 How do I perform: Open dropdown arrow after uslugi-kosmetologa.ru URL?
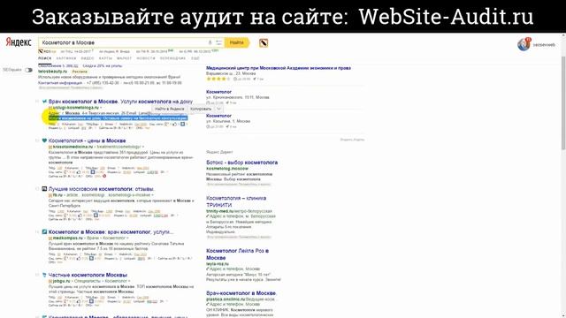pyautogui.click(x=101, y=108)
